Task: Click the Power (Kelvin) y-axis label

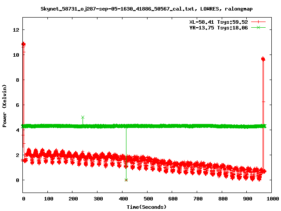Action: point(4,106)
